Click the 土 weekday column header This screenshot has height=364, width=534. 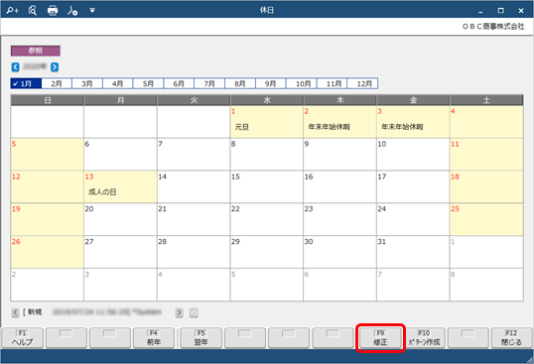click(x=486, y=100)
